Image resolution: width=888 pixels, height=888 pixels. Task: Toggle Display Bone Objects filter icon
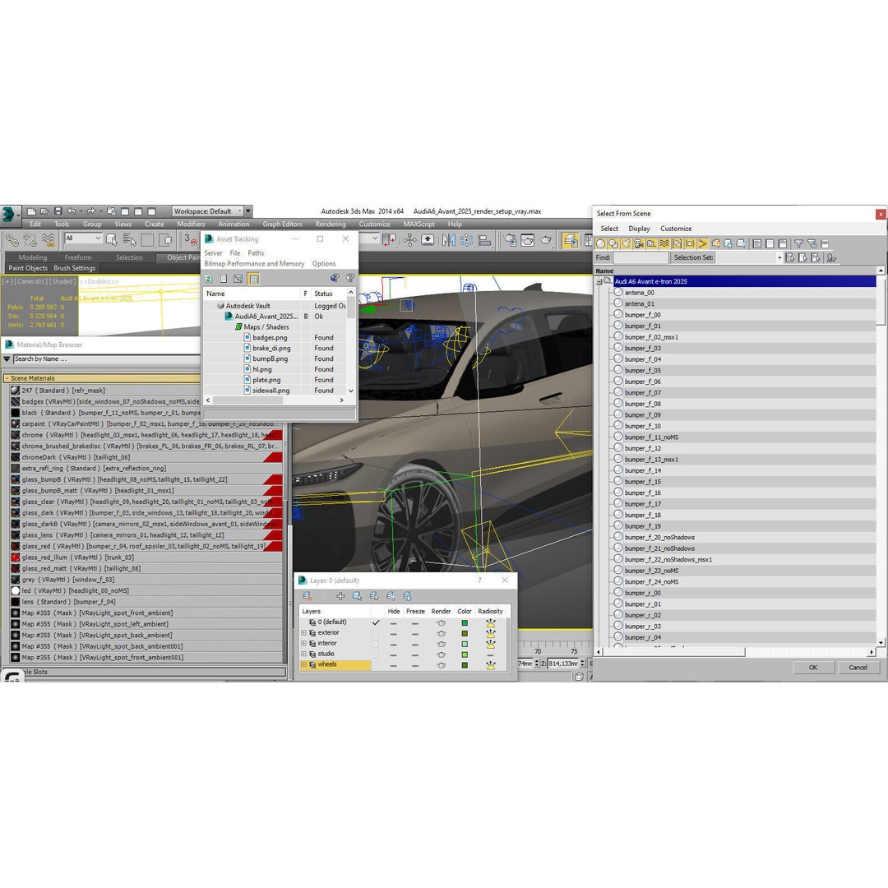click(703, 243)
